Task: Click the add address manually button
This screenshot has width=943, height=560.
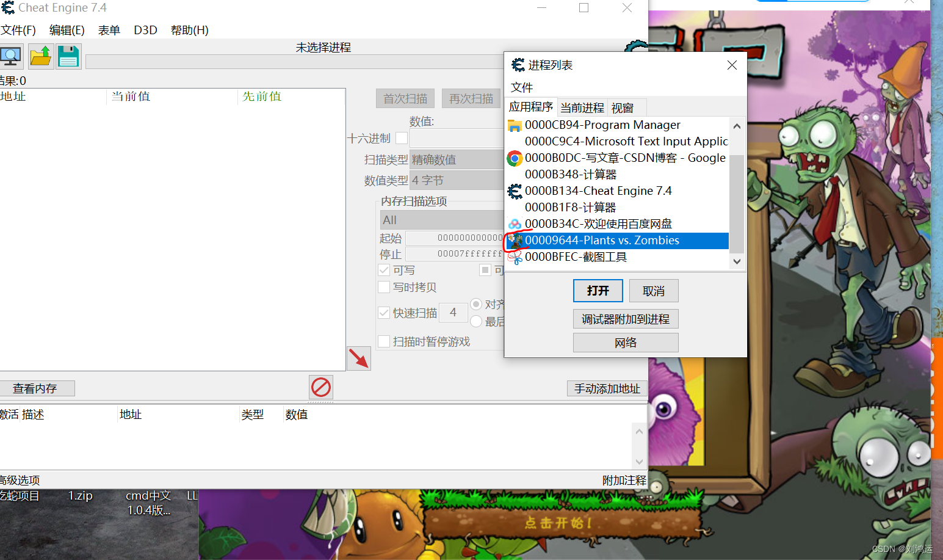Action: [607, 388]
